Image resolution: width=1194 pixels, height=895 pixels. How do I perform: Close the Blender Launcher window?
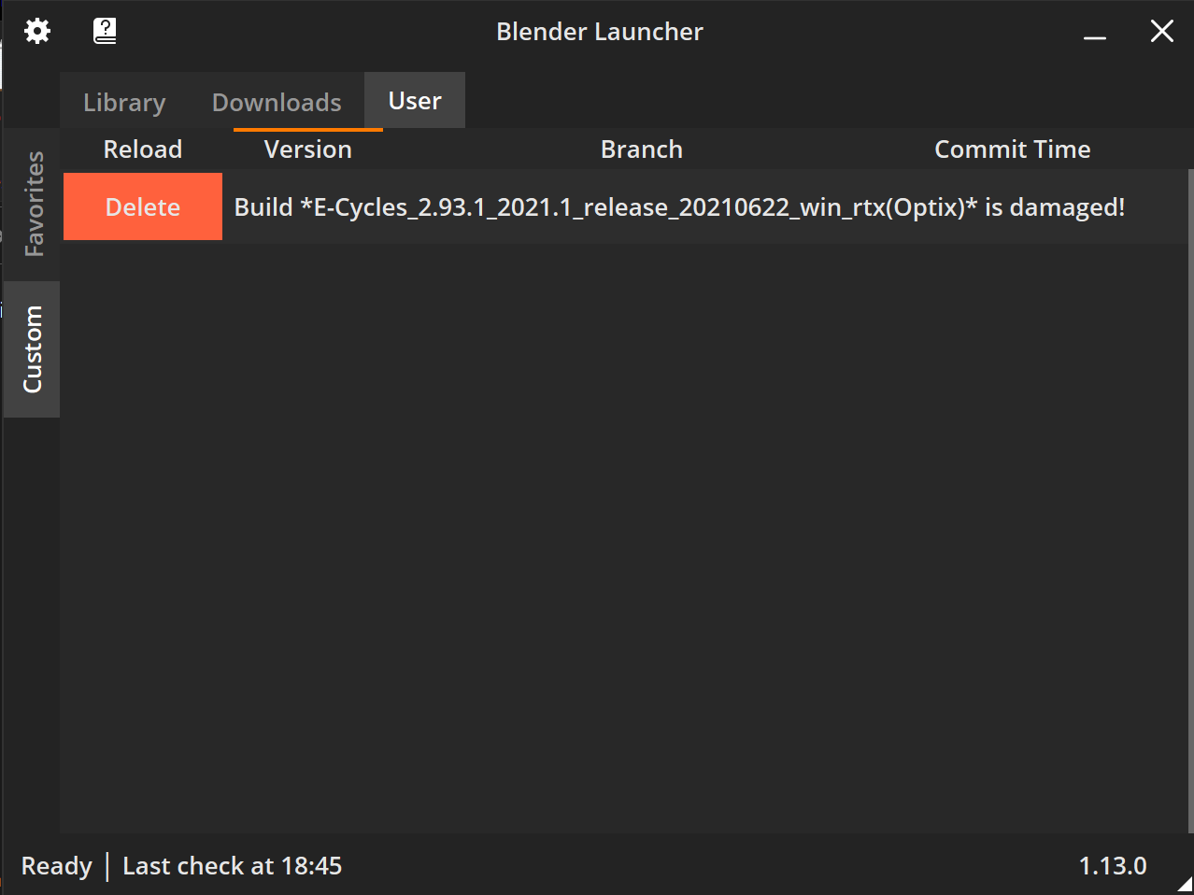coord(1162,31)
